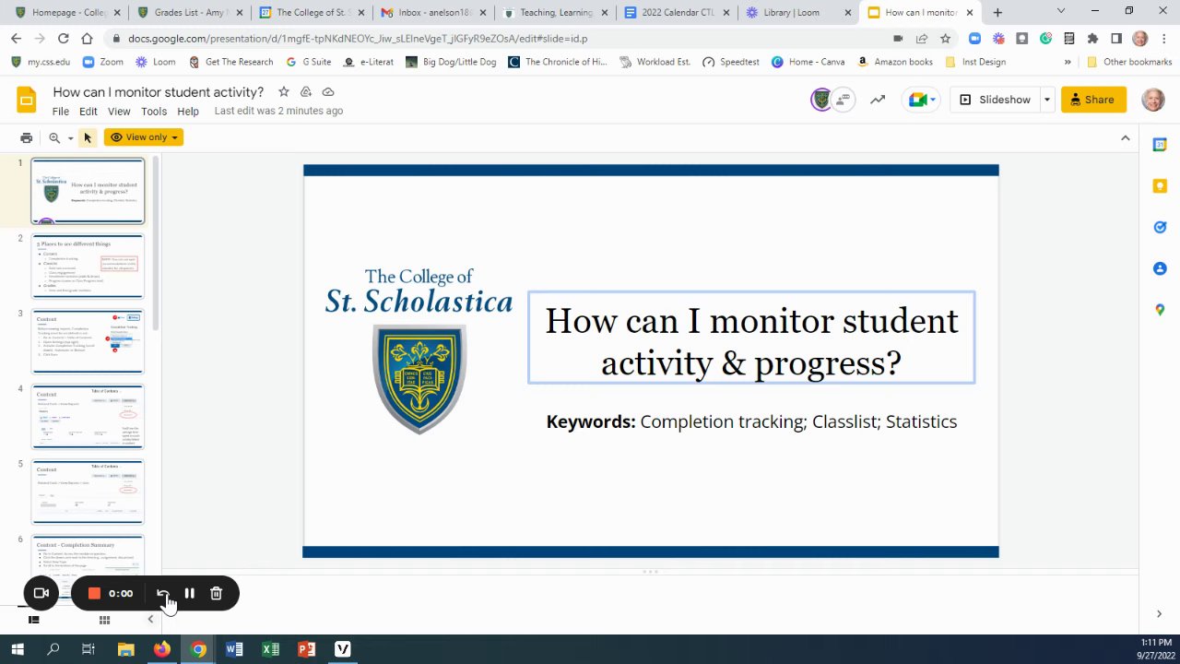Click the Zoom extension icon
Screen dimensions: 1180x664
pos(975,39)
